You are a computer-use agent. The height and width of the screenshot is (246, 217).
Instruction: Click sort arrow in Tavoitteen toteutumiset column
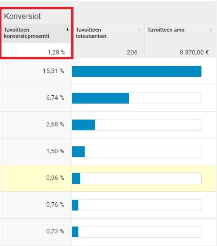(x=139, y=30)
